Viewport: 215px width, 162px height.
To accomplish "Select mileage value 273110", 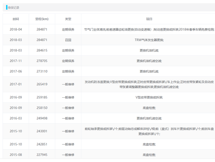I will pos(42,71).
